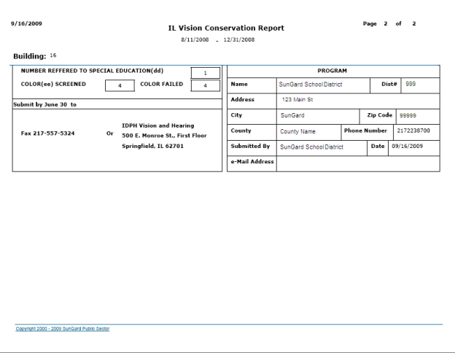The image size is (455, 353).
Task: Click the Copyright SunGard Public Sector link
Action: click(63, 328)
